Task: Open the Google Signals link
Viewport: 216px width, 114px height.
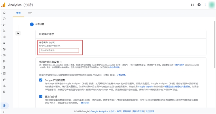Action: 145,87
